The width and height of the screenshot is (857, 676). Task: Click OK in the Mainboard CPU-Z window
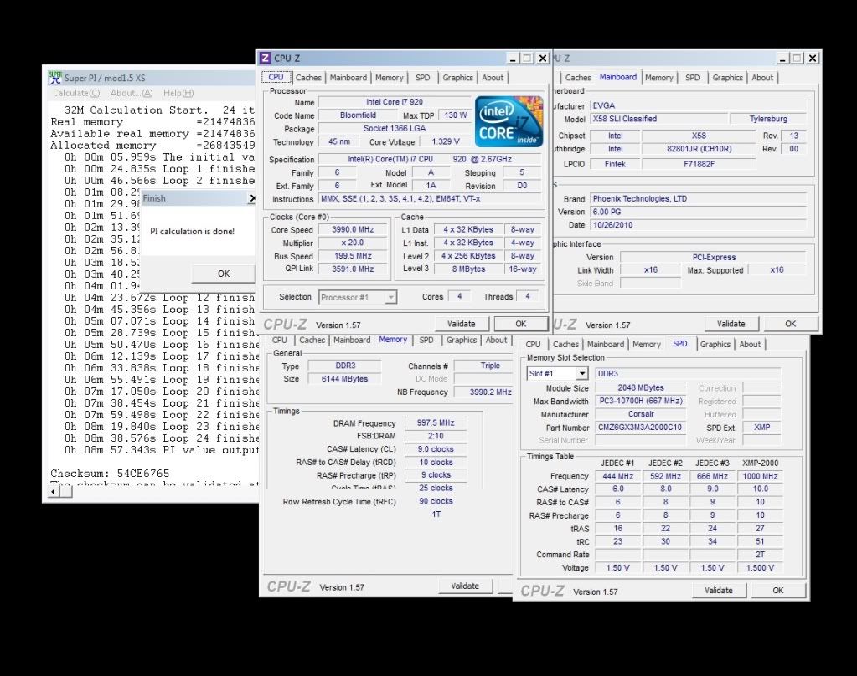790,324
